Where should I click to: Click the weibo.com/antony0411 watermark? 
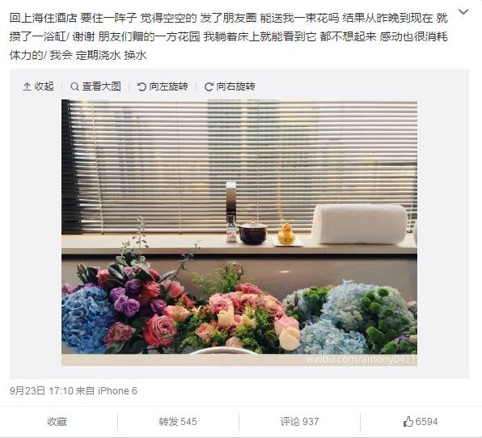(x=361, y=359)
